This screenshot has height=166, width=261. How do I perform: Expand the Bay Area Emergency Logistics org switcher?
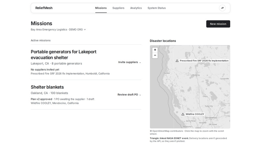pos(58,29)
